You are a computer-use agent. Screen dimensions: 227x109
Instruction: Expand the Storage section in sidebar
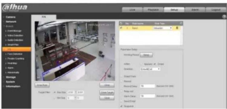coord(11,77)
